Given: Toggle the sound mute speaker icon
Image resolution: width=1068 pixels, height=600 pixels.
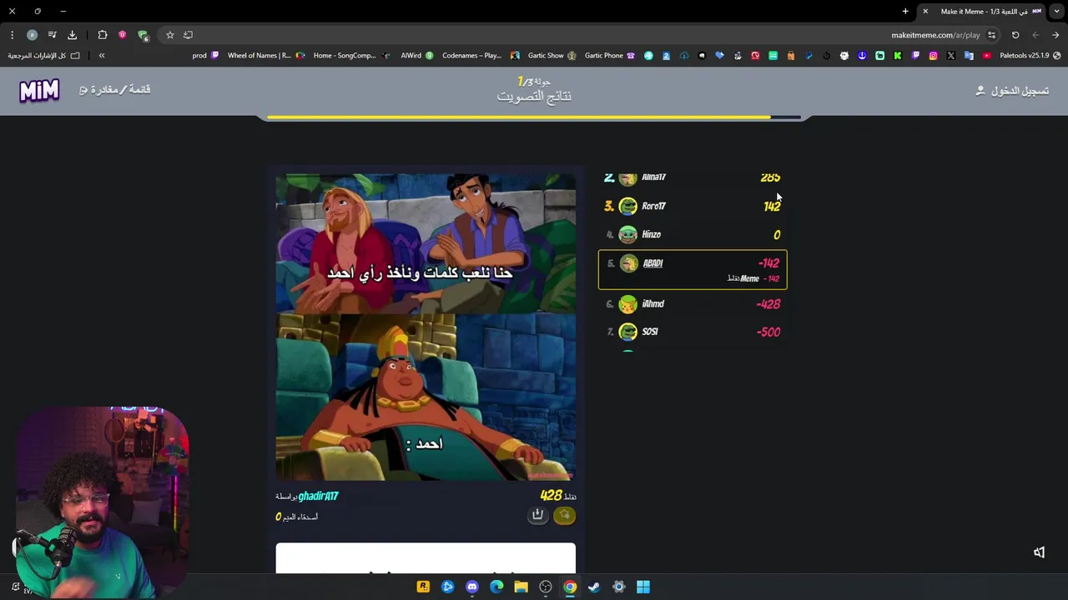Looking at the screenshot, I should click(1039, 552).
